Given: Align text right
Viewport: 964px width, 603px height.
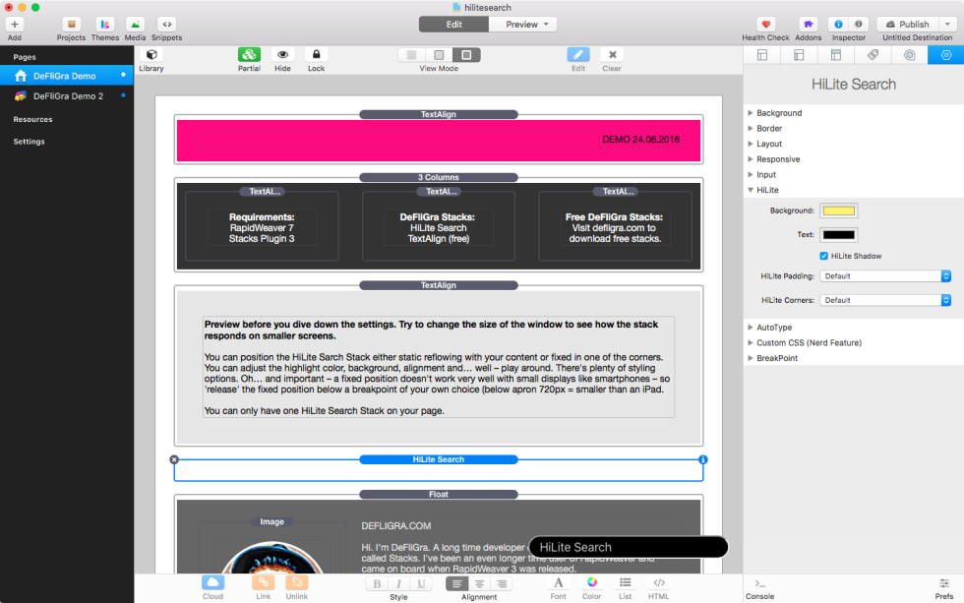Looking at the screenshot, I should click(x=502, y=584).
